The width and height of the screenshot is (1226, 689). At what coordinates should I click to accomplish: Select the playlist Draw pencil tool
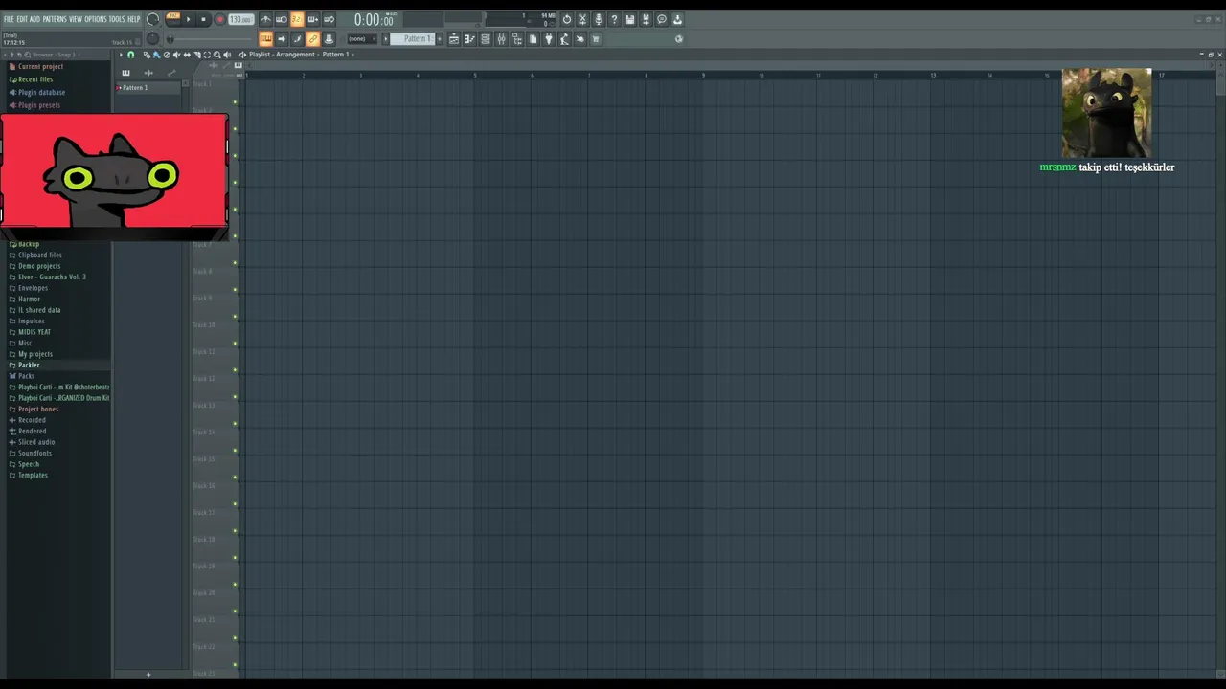[x=147, y=55]
